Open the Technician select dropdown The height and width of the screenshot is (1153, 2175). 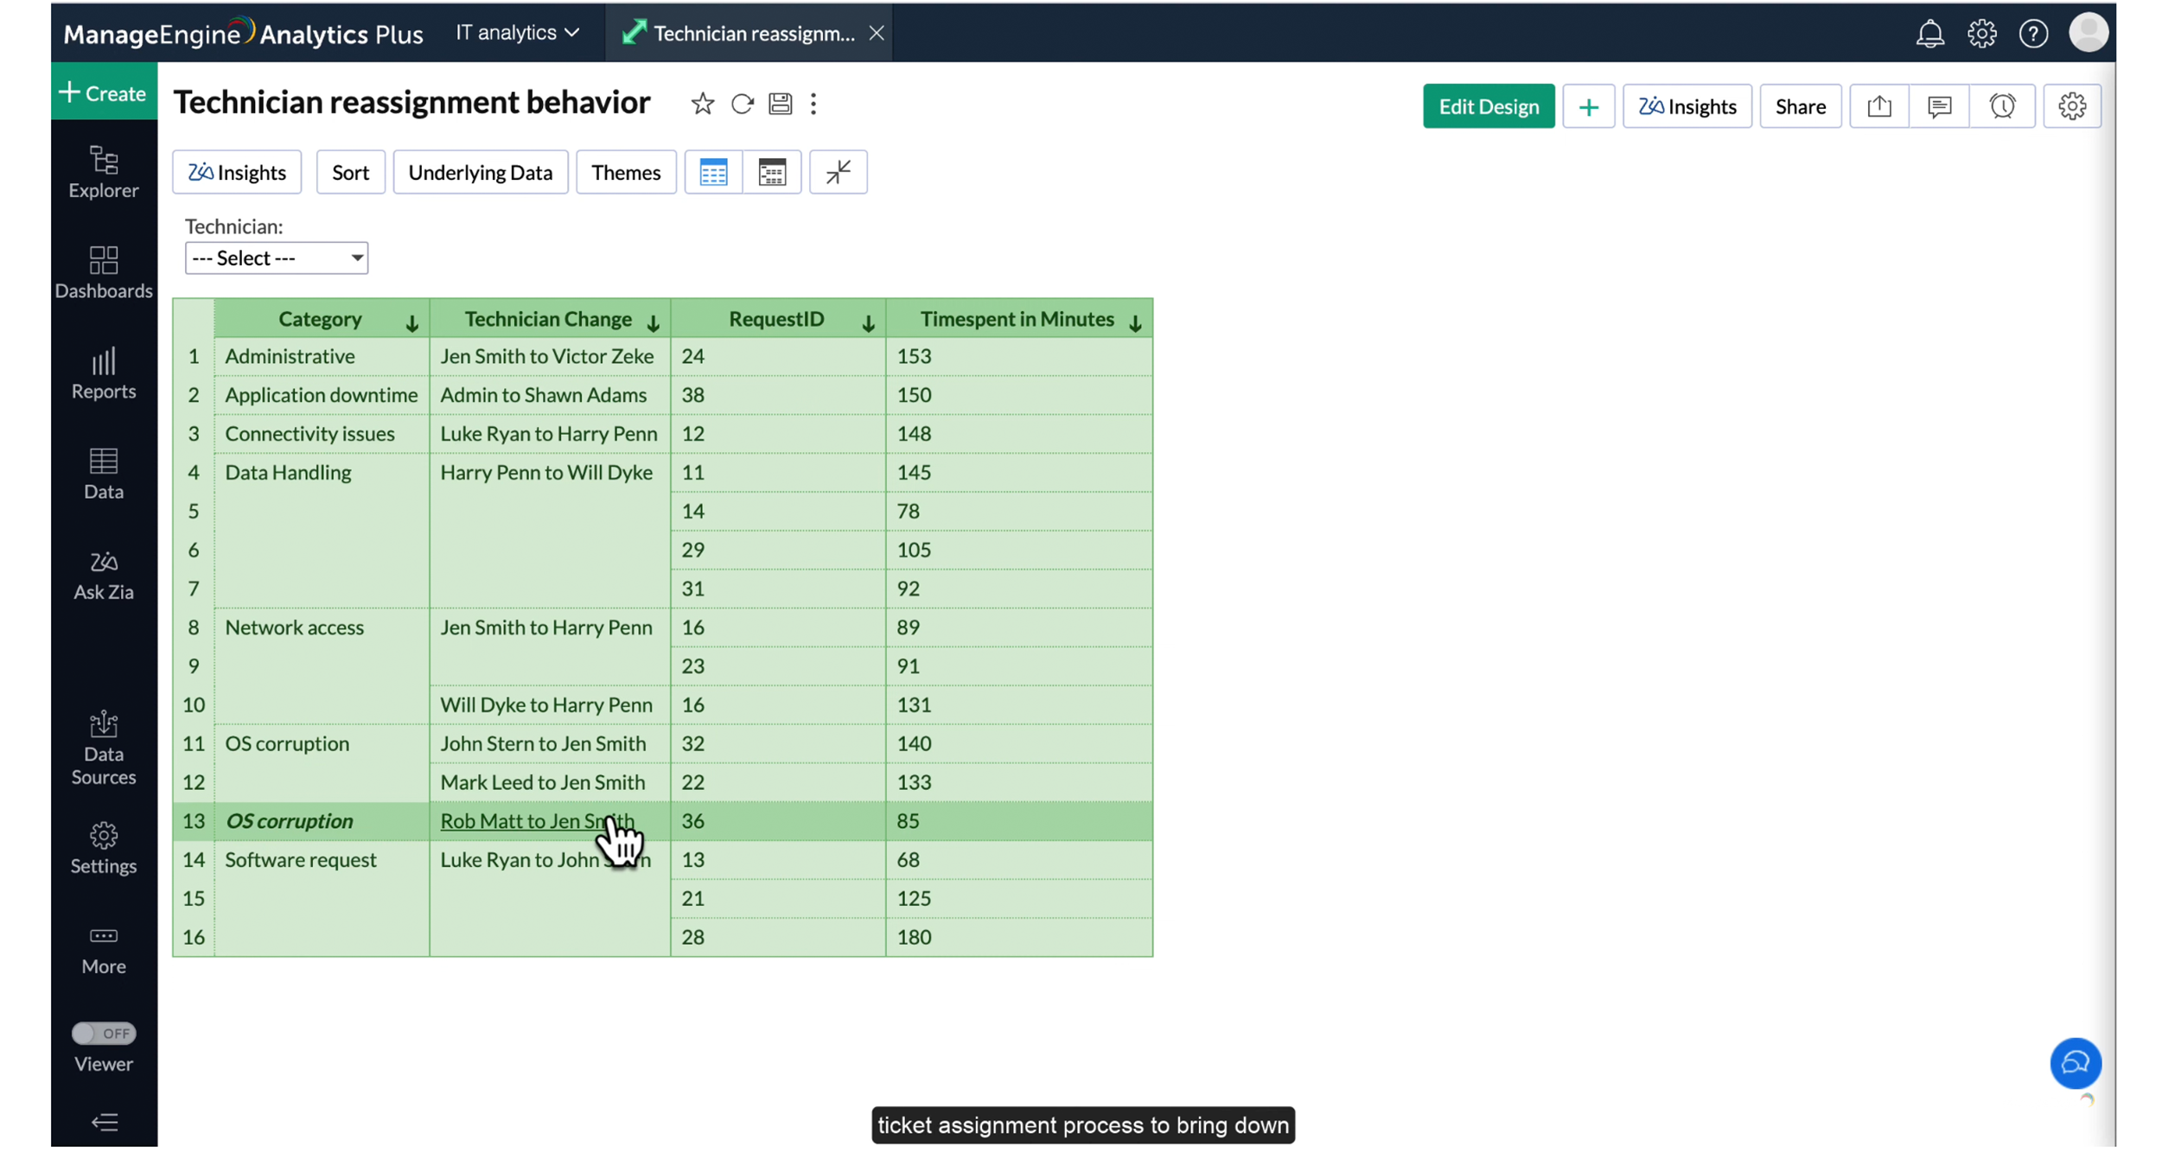(x=276, y=258)
